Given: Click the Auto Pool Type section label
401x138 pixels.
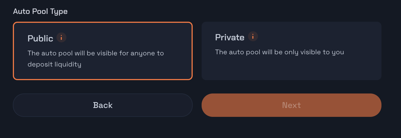Looking at the screenshot, I should point(40,12).
